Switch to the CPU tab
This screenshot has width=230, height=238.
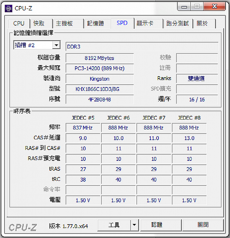19,24
